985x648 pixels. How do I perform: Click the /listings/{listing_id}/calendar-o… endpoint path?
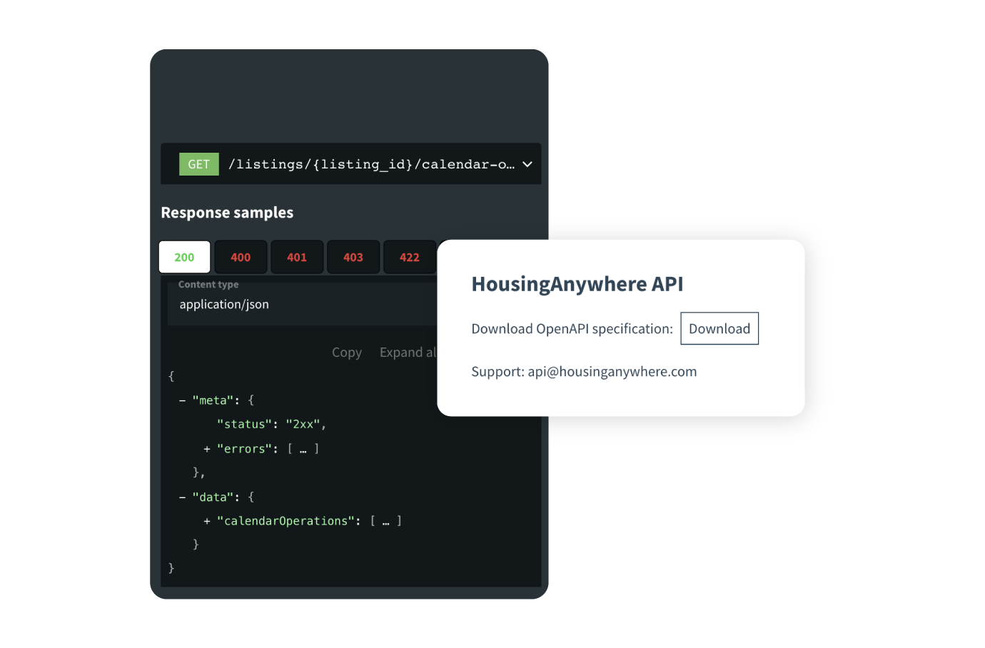[x=371, y=165]
